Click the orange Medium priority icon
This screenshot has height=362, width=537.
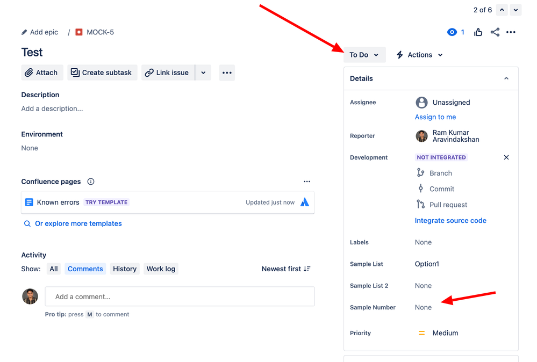point(421,333)
